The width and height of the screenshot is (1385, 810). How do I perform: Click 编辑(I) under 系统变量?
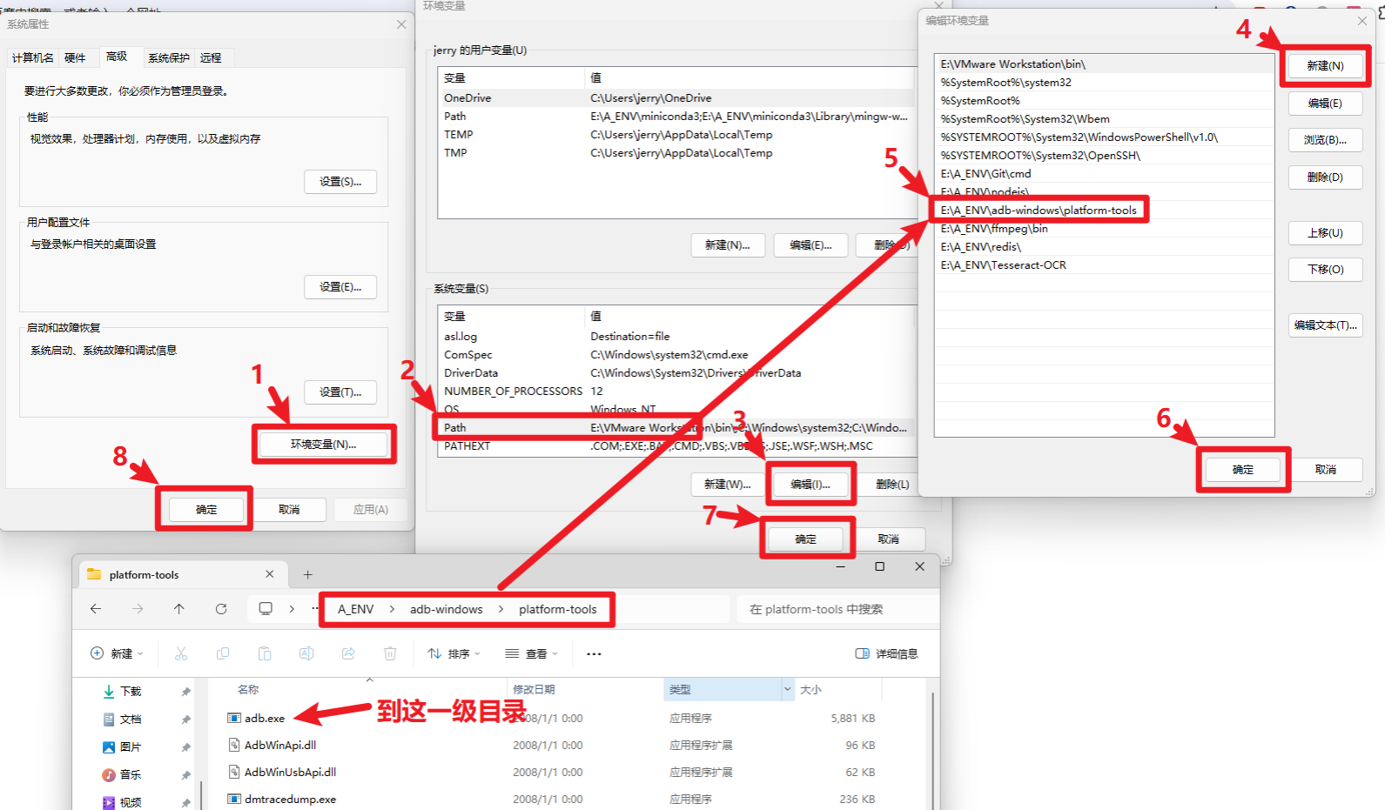point(810,485)
